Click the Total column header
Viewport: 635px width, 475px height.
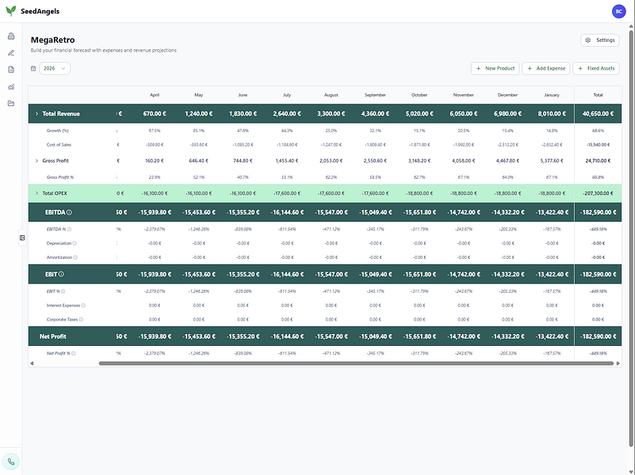(598, 95)
